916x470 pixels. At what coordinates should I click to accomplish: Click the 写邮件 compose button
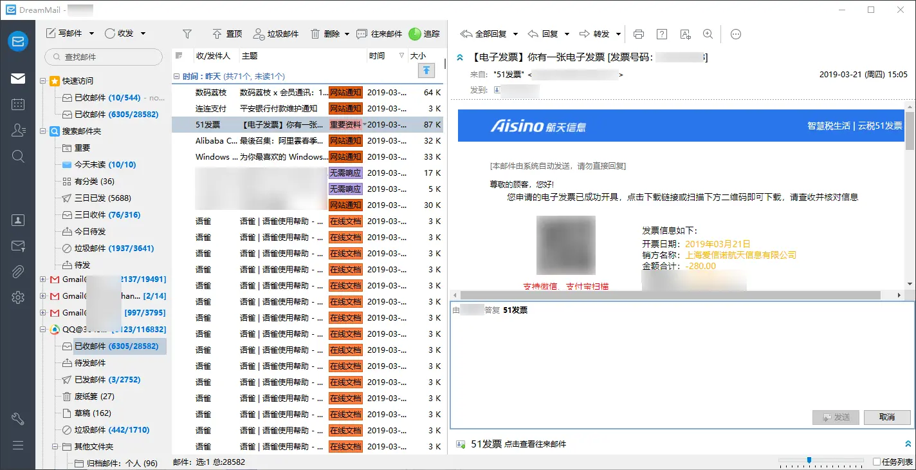click(x=64, y=33)
